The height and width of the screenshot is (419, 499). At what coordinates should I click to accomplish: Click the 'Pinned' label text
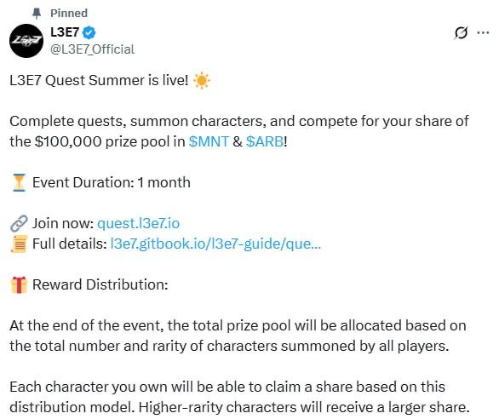69,14
